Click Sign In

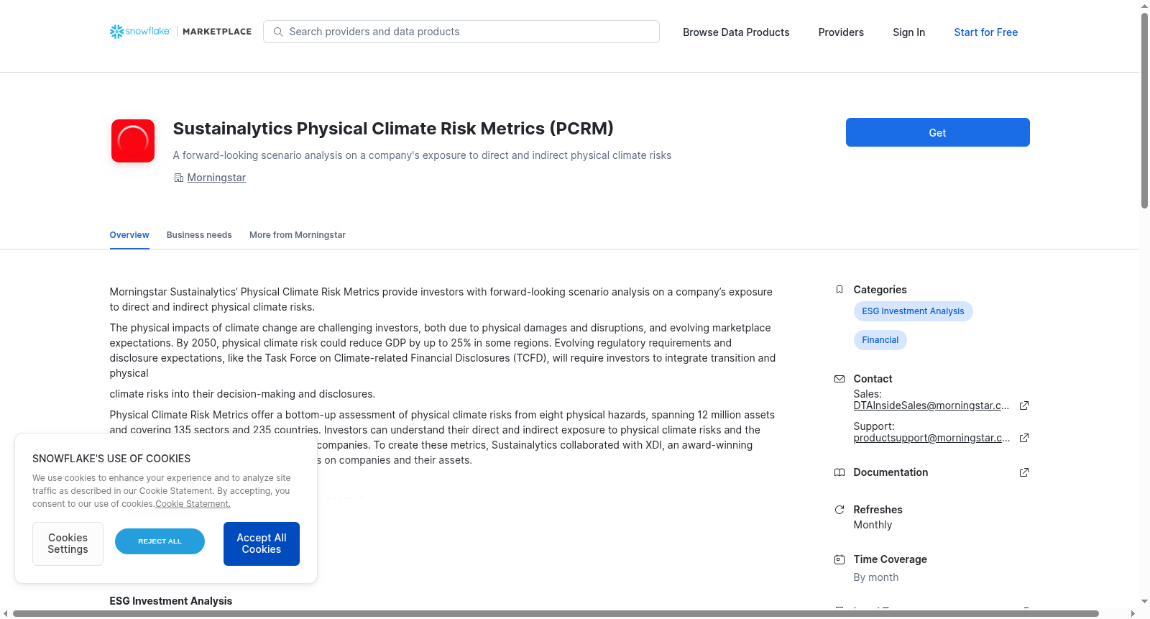click(908, 32)
